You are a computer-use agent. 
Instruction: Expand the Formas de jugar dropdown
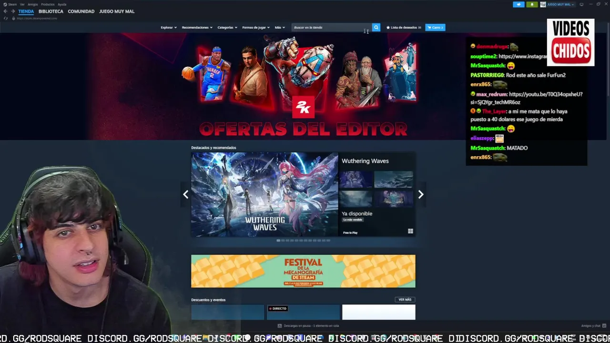click(x=256, y=28)
